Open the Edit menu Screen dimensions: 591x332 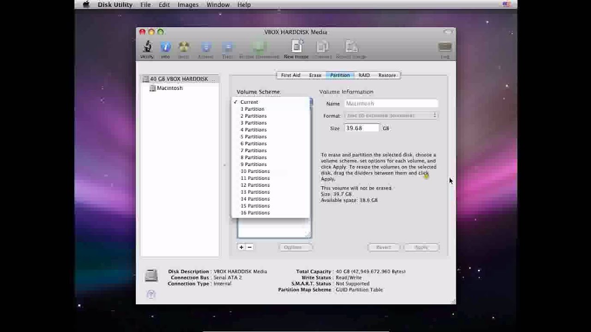coord(164,5)
